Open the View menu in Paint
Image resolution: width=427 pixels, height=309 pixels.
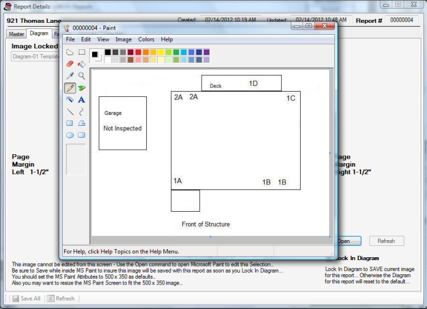[x=103, y=39]
